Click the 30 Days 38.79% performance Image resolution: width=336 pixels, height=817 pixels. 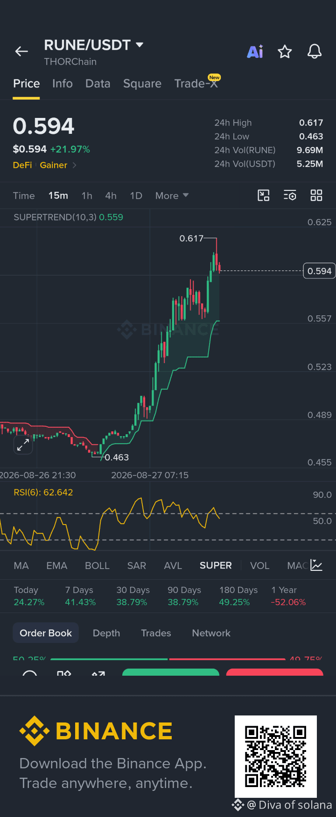coord(133,596)
